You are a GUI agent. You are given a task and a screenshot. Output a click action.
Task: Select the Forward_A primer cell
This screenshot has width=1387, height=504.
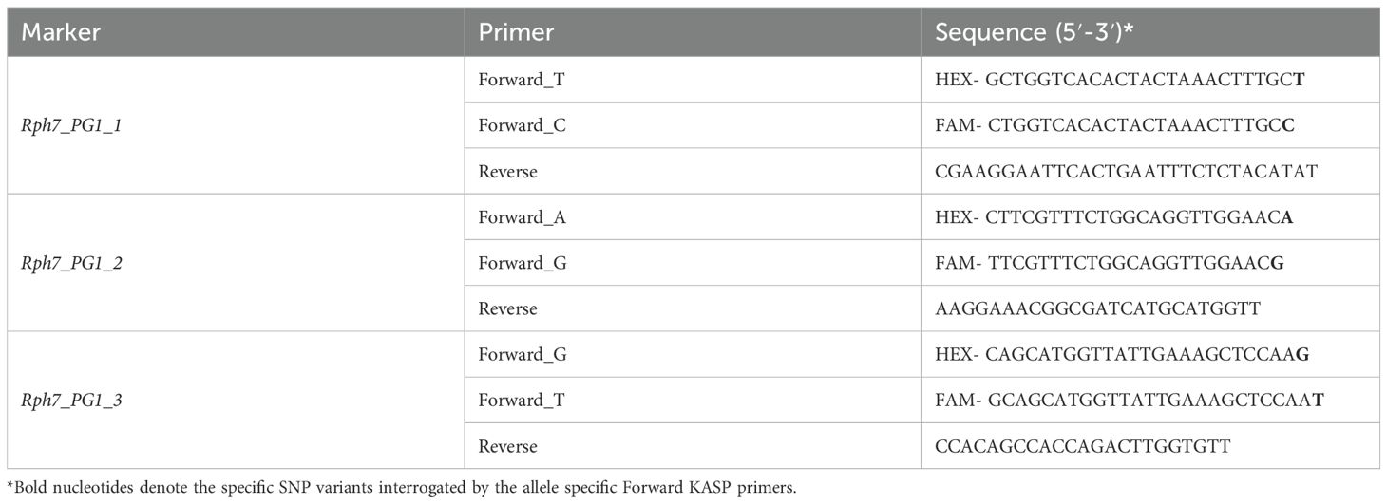click(x=522, y=217)
